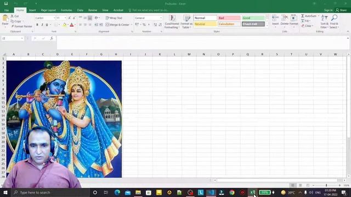
Task: Open the Clear dropdown
Action: (x=308, y=26)
